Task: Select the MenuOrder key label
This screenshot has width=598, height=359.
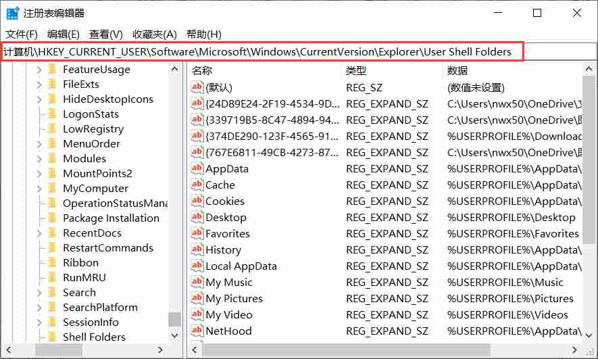Action: [x=91, y=144]
